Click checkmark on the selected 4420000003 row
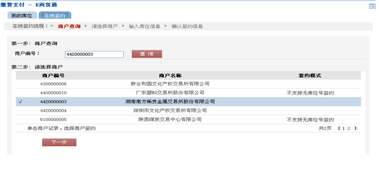 coord(20,102)
